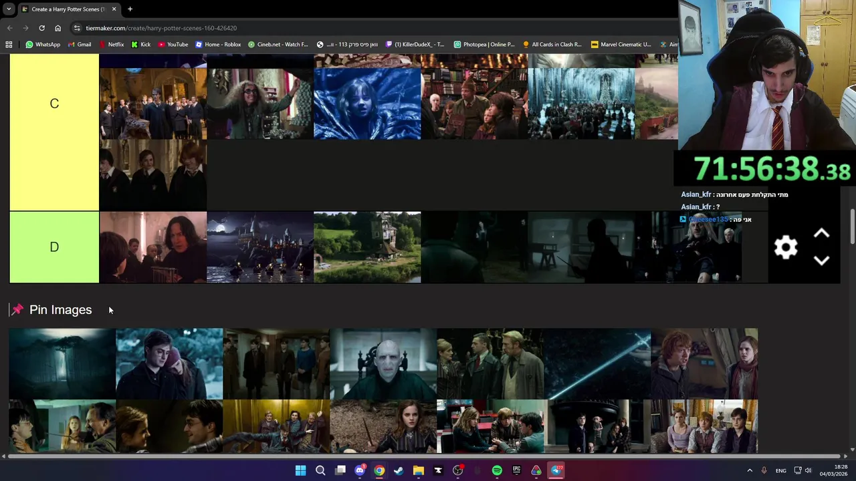Image resolution: width=856 pixels, height=481 pixels.
Task: Open the Netflix bookmark
Action: tap(111, 45)
